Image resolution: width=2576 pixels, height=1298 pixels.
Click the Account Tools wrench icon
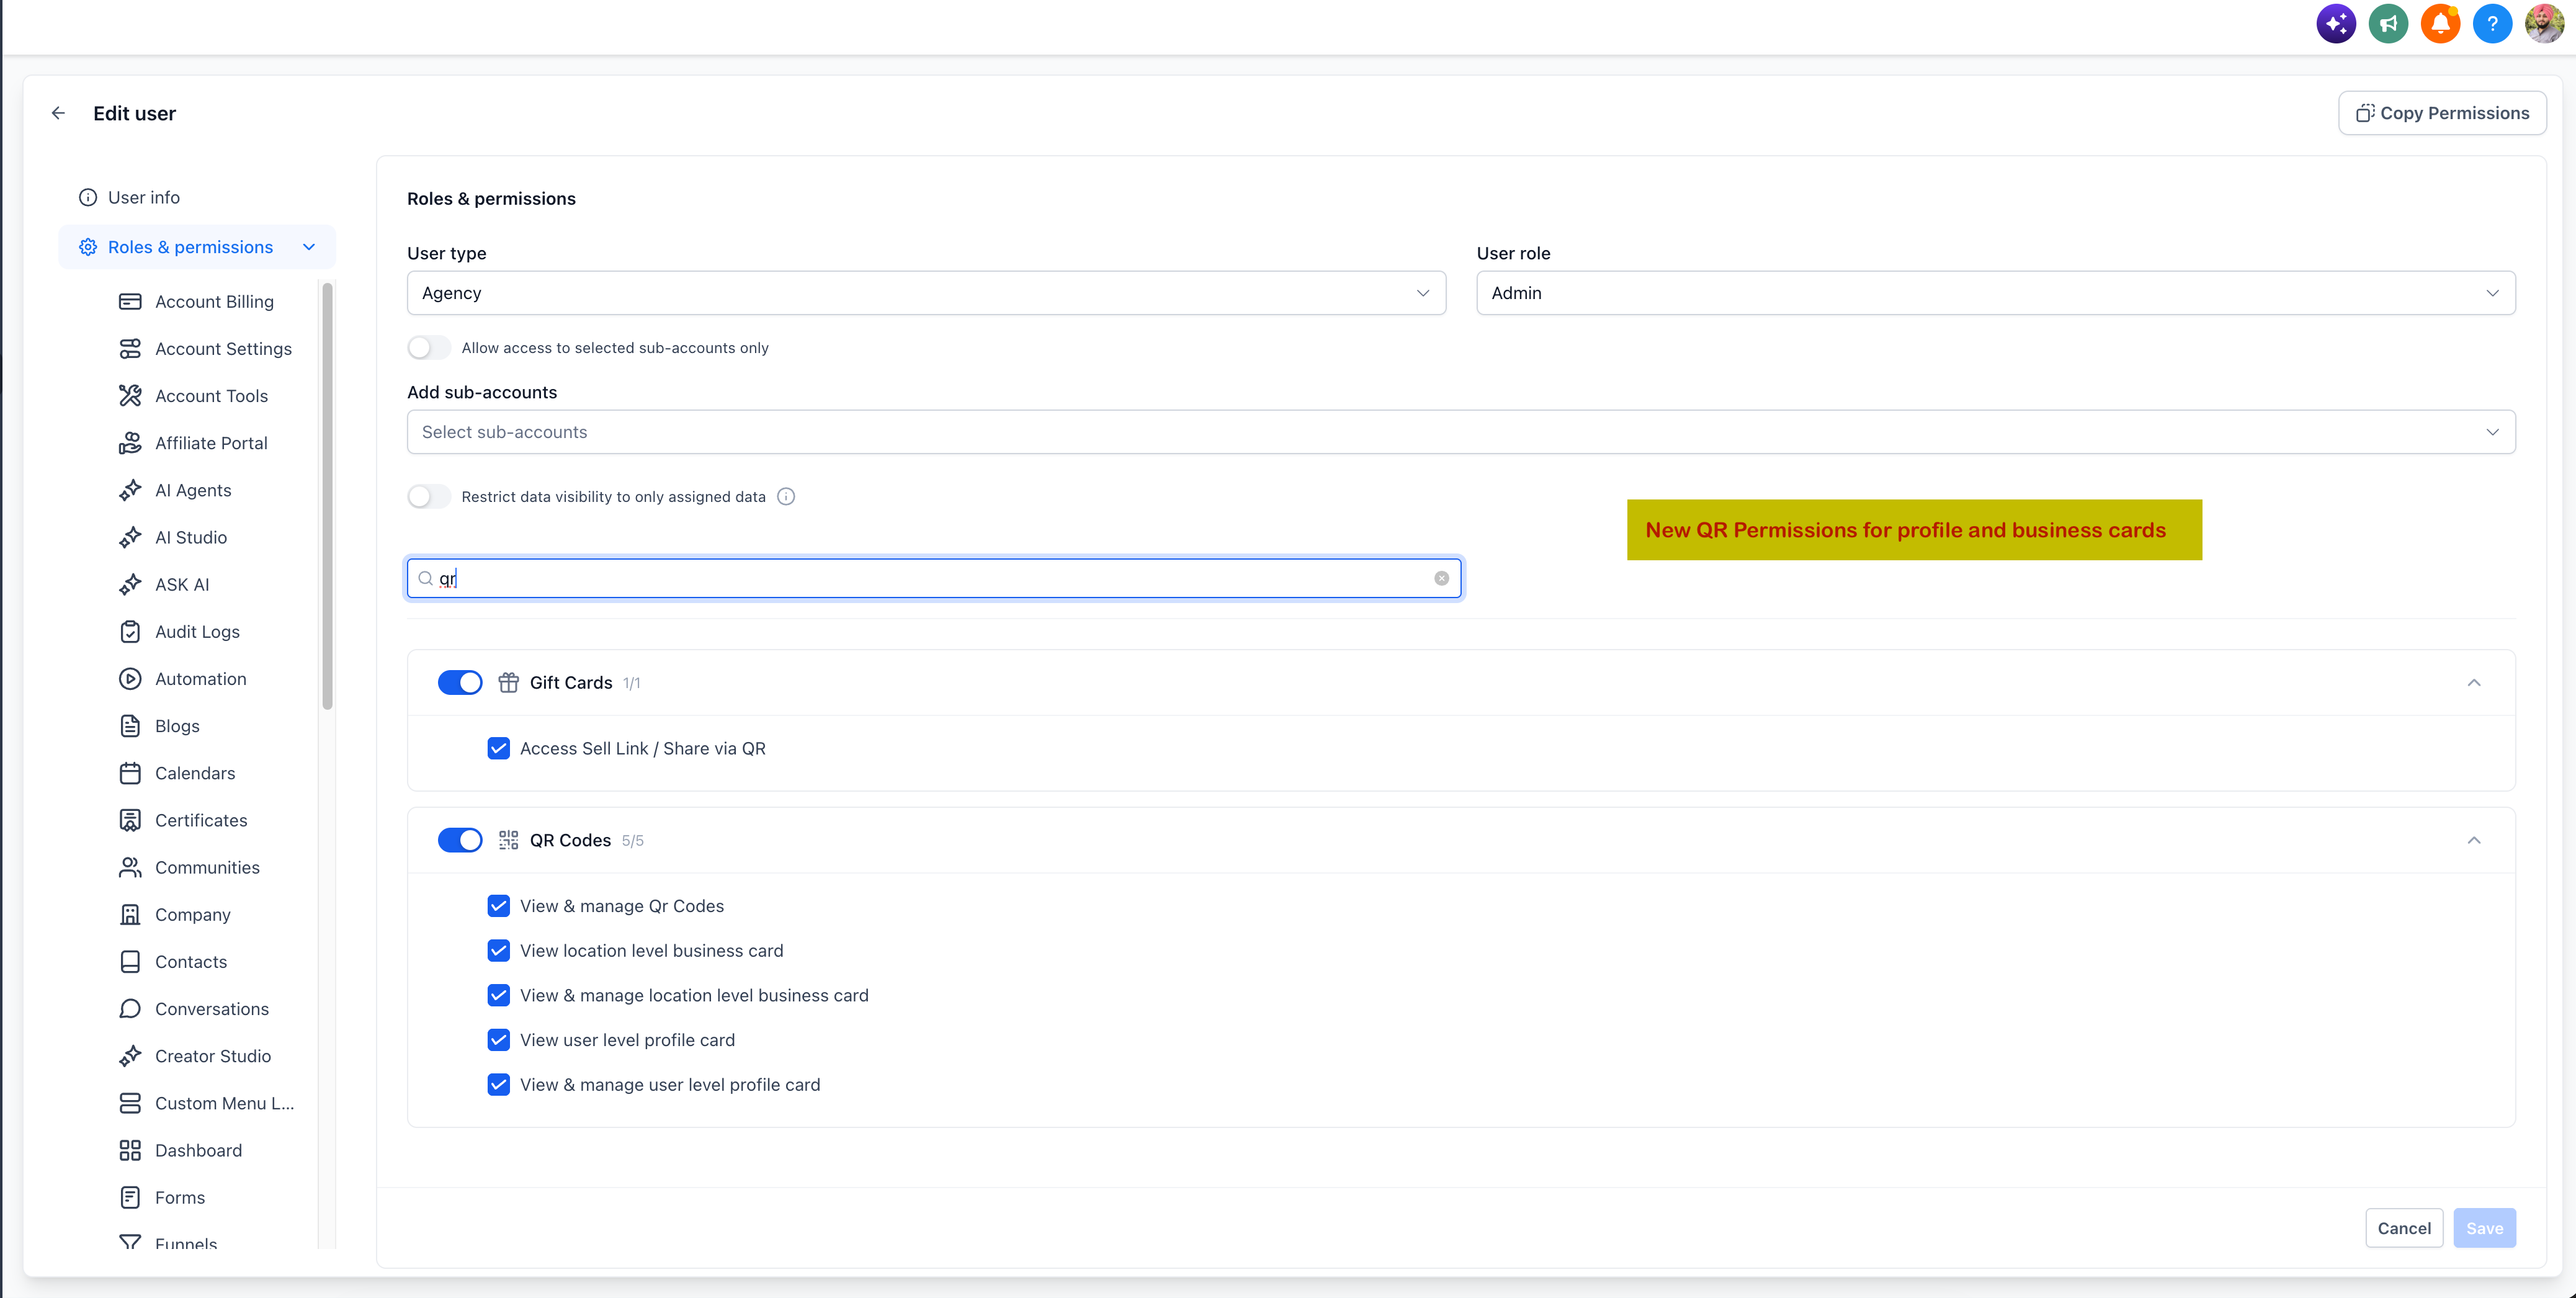pos(130,396)
